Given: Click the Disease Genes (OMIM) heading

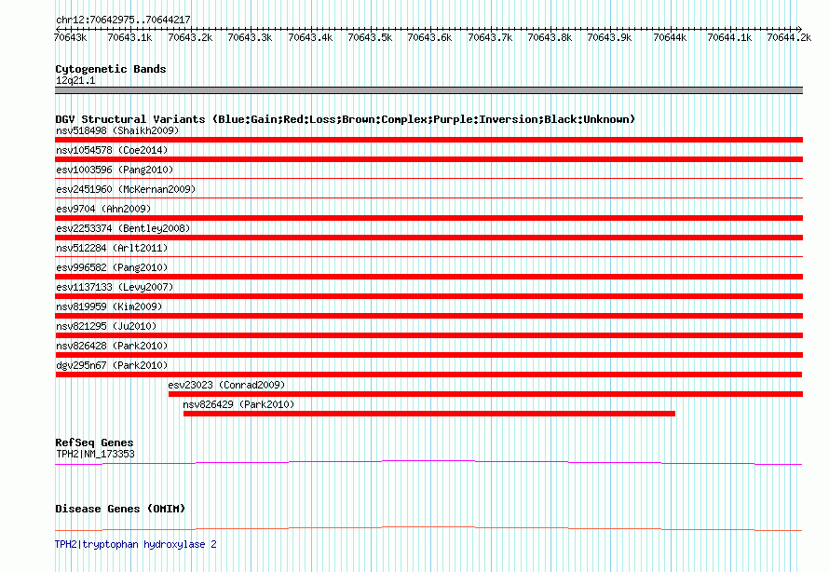Looking at the screenshot, I should pos(120,509).
